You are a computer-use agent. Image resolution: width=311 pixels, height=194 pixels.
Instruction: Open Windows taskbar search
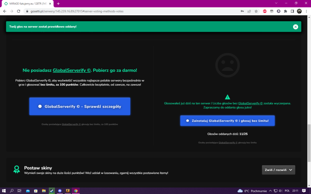pyautogui.click(x=12, y=191)
